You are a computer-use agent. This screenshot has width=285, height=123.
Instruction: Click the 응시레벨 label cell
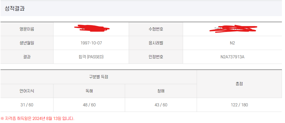click(x=156, y=43)
